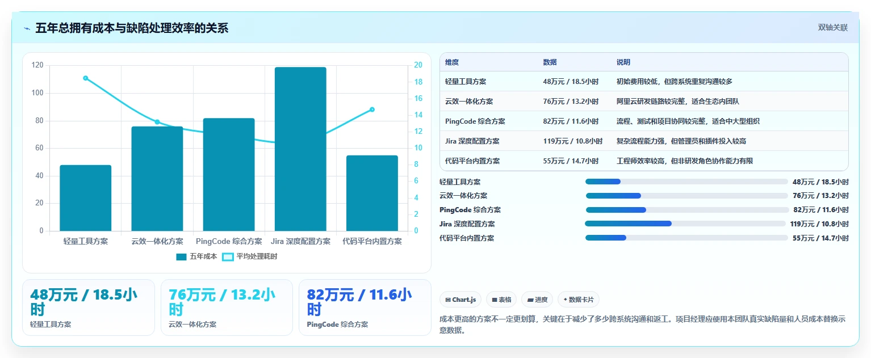Click the 五年成本 legend color box

(181, 257)
